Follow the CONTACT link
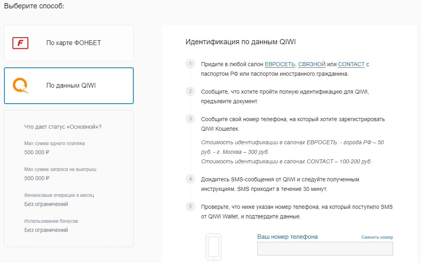 351,64
